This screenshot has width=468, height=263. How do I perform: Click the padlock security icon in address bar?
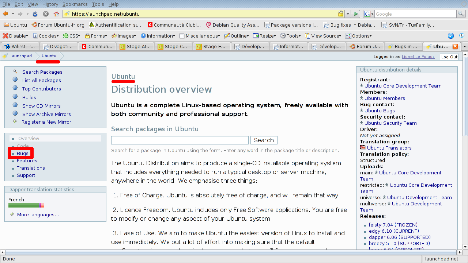341,14
